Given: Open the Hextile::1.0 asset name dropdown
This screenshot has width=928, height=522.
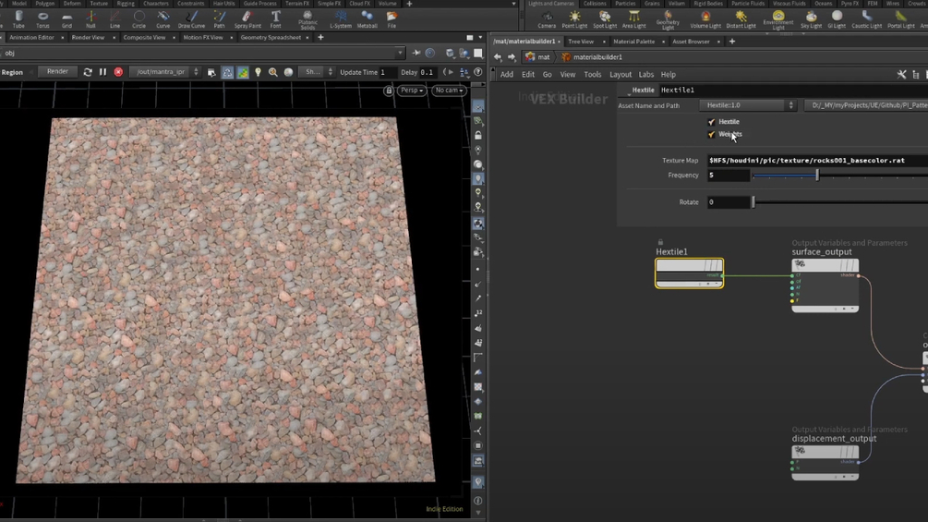Looking at the screenshot, I should point(750,105).
